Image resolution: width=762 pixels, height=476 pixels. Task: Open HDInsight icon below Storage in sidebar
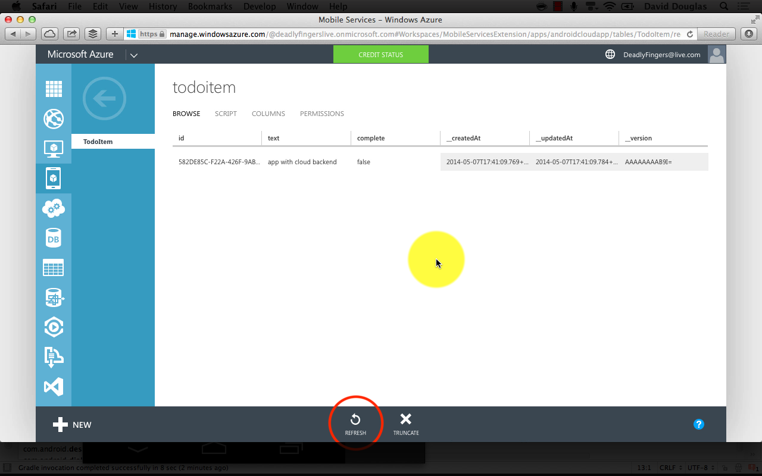[x=54, y=297]
